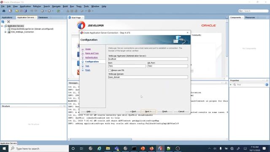Viewport: 270px width, 152px height.
Task: Open dropdown arrow beside Back navigation button
Action: 46,11
